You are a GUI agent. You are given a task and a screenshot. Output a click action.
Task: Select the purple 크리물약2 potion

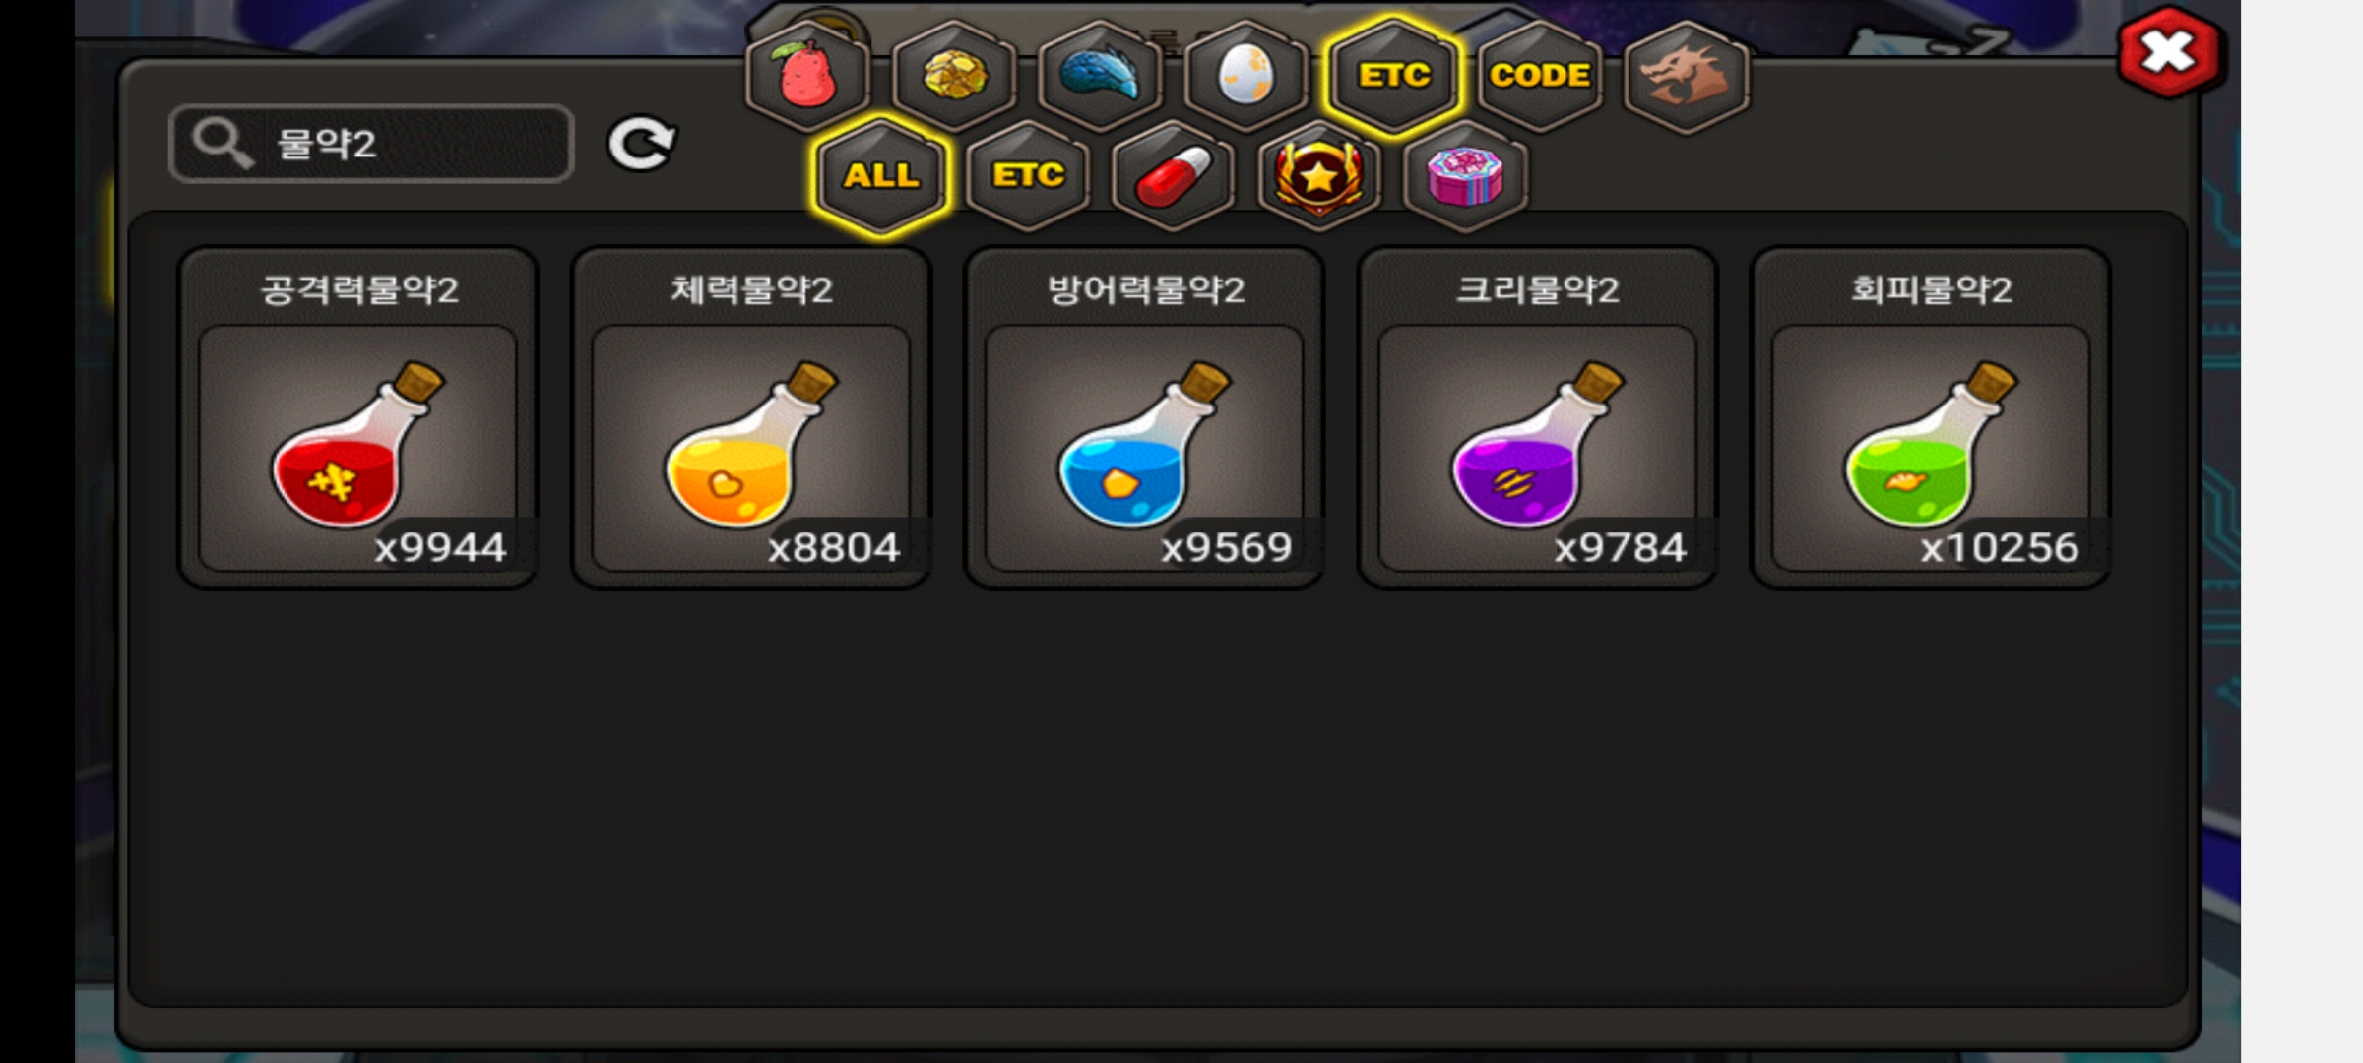(1537, 417)
